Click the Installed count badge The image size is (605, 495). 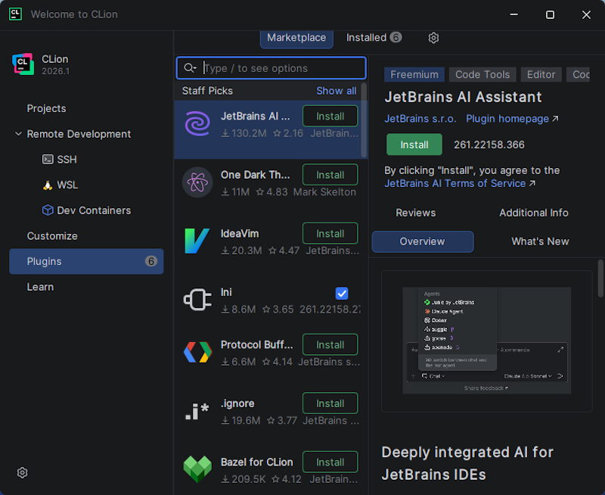point(396,37)
